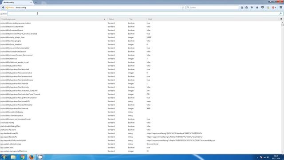Image resolution: width=284 pixels, height=160 pixels.
Task: Select the accessibility.delay_plugin_time row
Action: pyautogui.click(x=141, y=37)
